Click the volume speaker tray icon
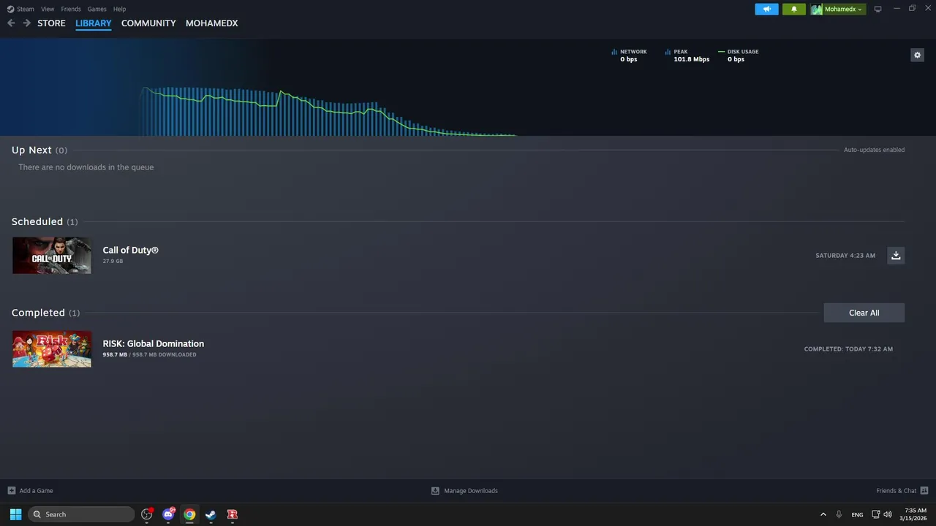The width and height of the screenshot is (936, 526). point(888,514)
